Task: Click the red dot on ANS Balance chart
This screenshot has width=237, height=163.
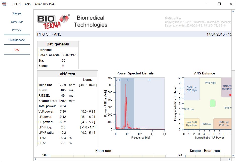Action: click(x=230, y=95)
